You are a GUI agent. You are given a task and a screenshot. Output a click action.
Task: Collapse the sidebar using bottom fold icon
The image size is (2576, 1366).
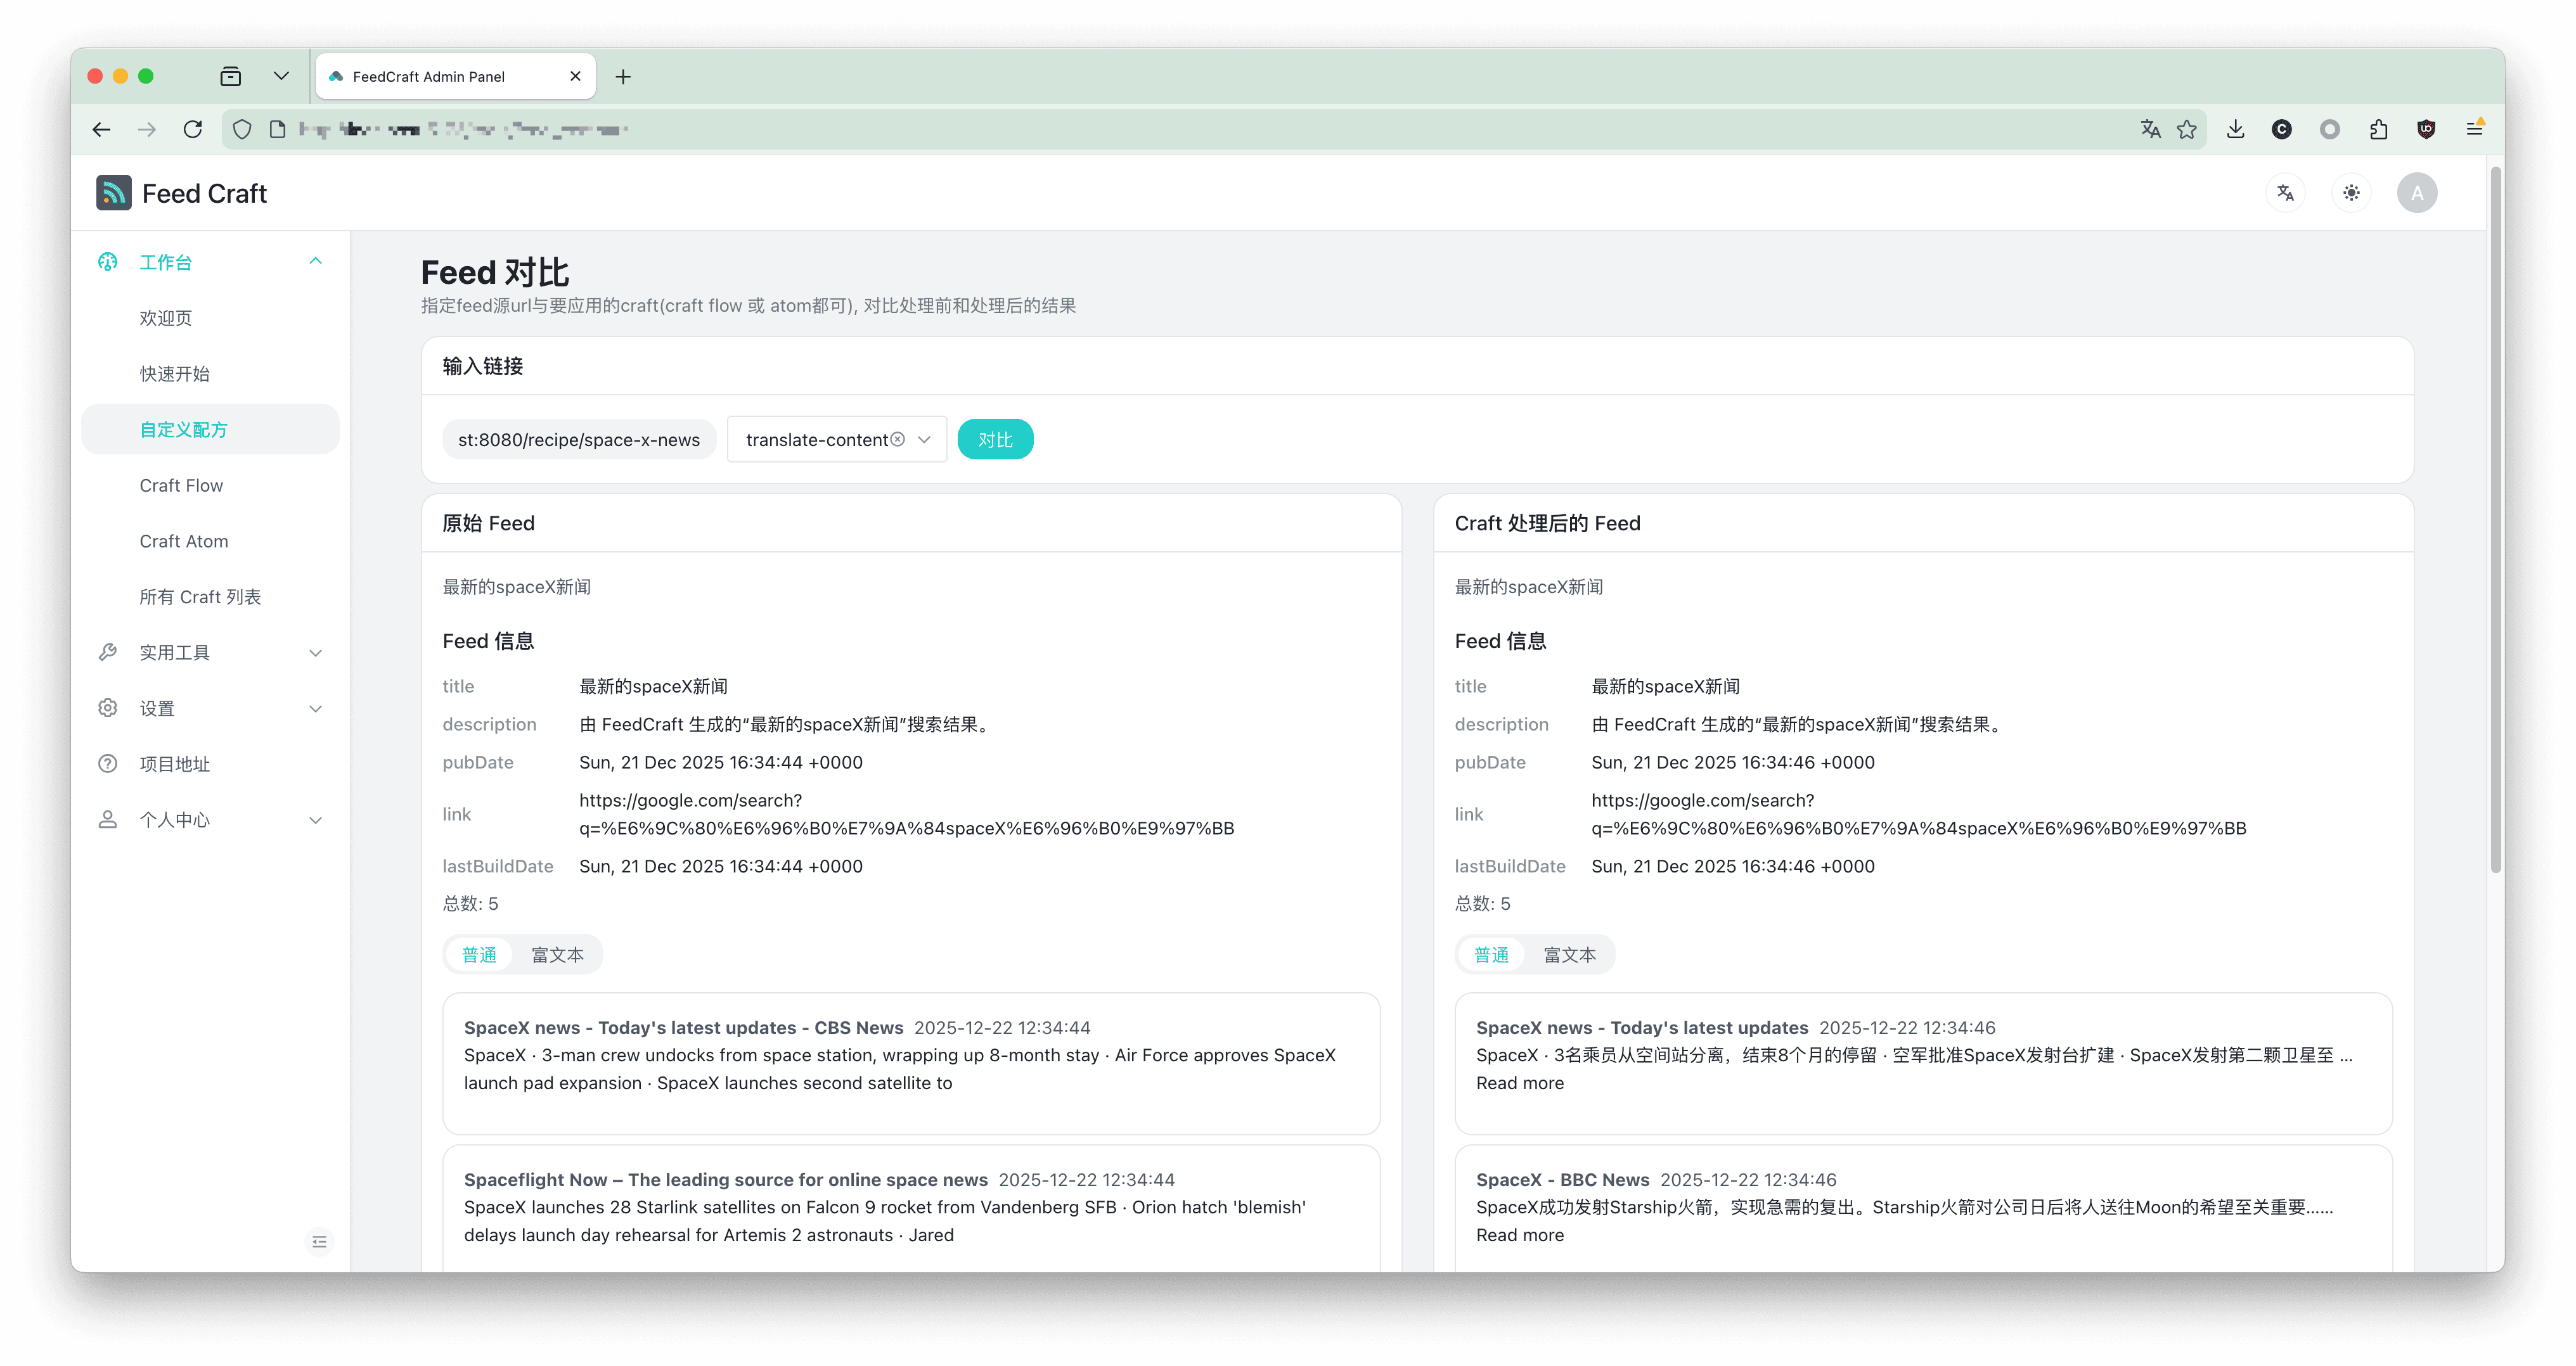tap(319, 1241)
